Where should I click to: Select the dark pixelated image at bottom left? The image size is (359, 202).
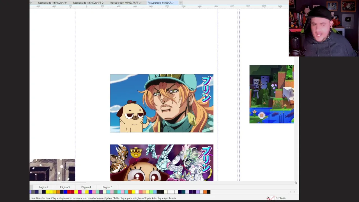pyautogui.click(x=52, y=170)
